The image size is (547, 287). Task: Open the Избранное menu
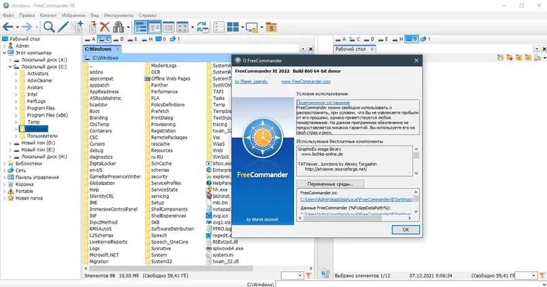[x=74, y=15]
